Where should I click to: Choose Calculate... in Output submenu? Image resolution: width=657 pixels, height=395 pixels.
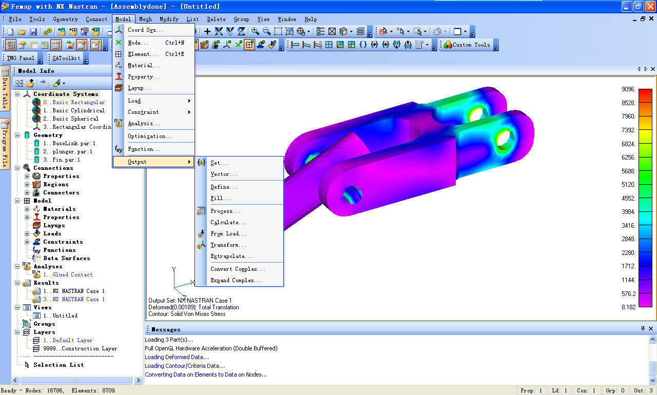tap(239, 222)
